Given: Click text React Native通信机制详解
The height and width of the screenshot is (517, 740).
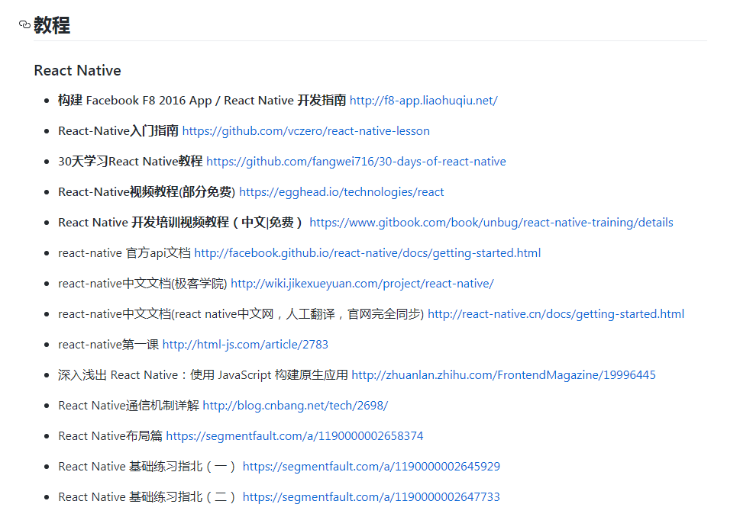Looking at the screenshot, I should coord(128,406).
